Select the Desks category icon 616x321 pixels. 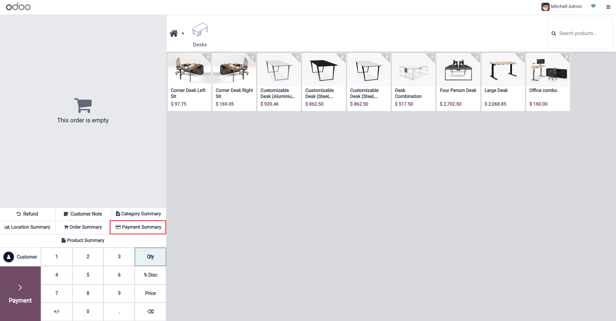pos(200,30)
